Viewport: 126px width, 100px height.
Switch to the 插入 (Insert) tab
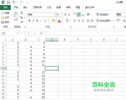tap(25, 7)
